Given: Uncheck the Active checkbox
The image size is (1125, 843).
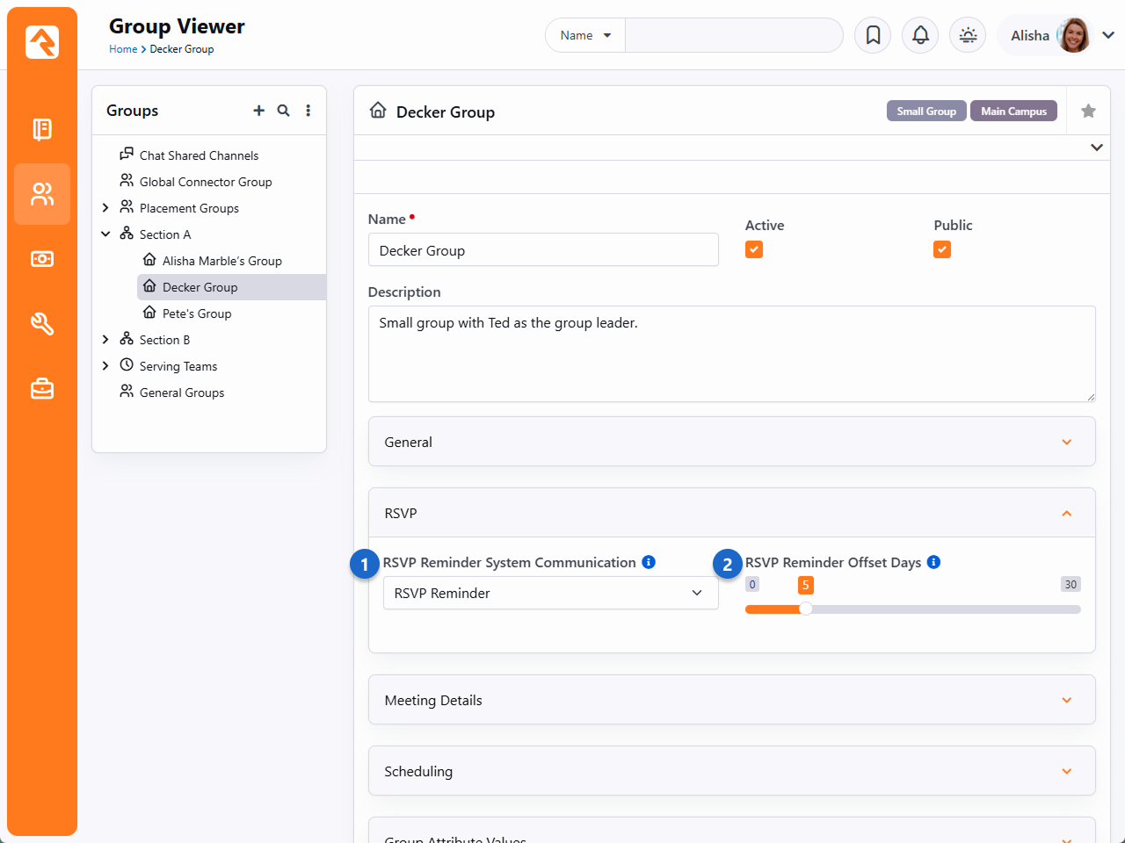Looking at the screenshot, I should (x=754, y=249).
